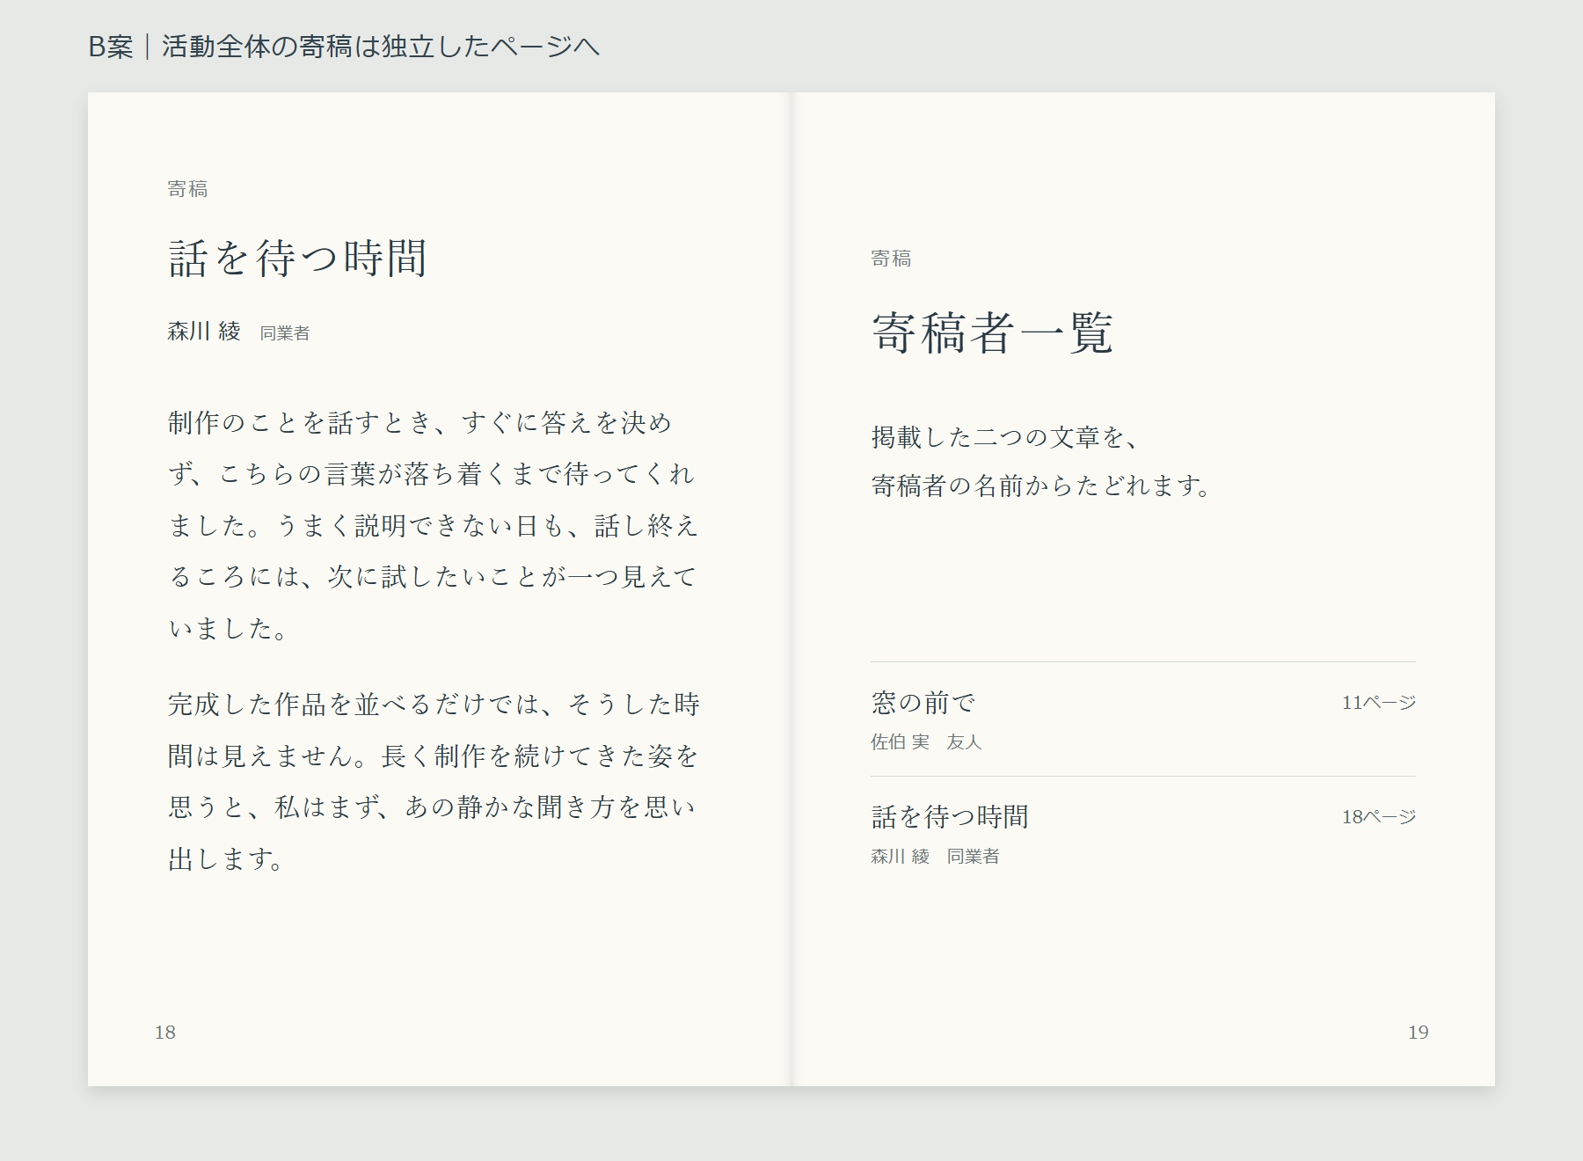This screenshot has height=1161, width=1583.
Task: Click the paragraph beginning '完成した作品を並べるだけでは'
Action: tap(433, 781)
